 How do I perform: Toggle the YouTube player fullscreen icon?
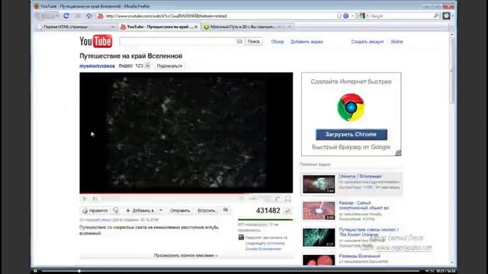point(288,199)
